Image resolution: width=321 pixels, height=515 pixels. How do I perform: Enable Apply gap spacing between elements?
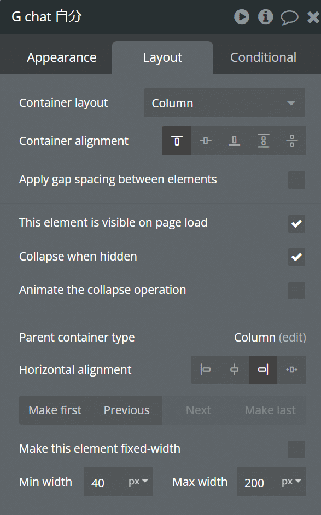[297, 180]
